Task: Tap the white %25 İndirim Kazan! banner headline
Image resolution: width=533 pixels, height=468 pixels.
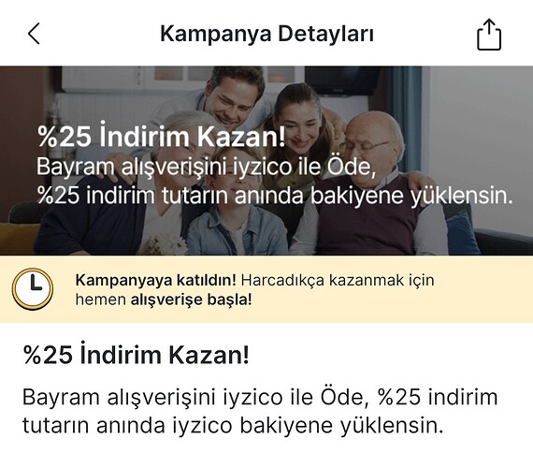Action: pos(161,137)
